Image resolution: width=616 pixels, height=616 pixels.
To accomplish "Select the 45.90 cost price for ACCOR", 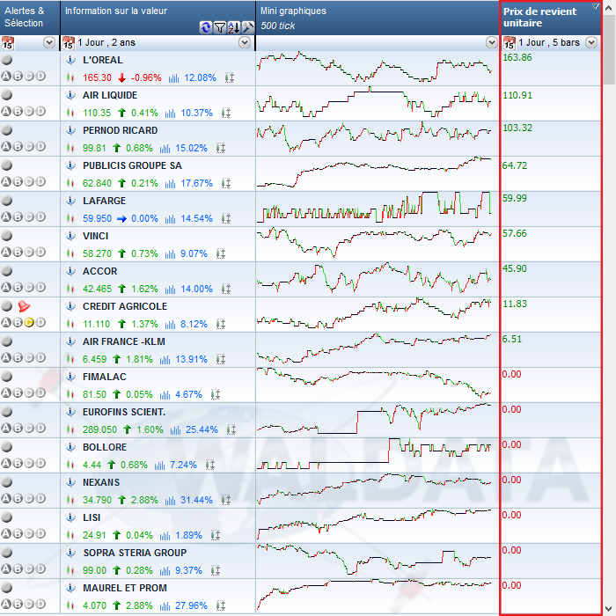I will [515, 268].
